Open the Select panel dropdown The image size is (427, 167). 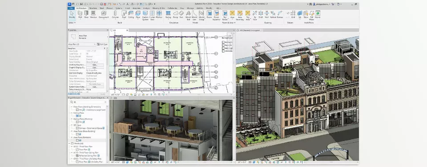[x=72, y=23]
